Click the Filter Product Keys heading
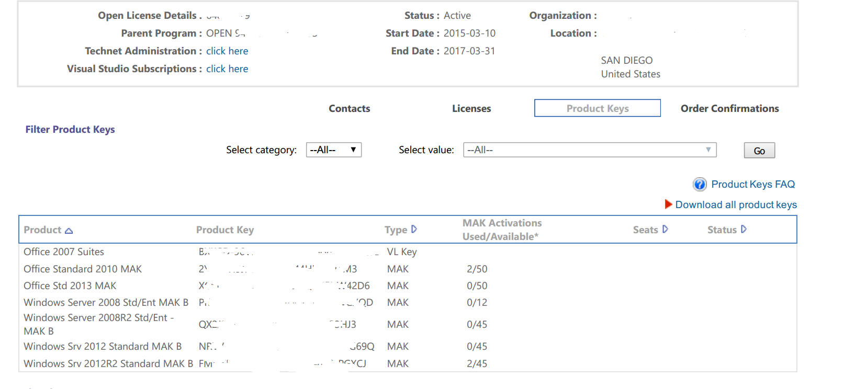 (x=70, y=129)
